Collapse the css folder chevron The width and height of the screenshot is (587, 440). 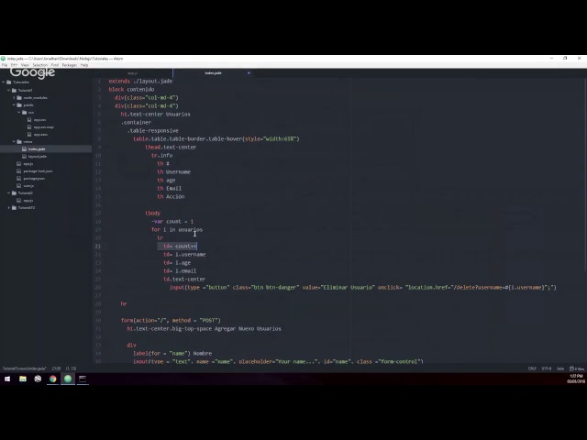click(x=19, y=112)
